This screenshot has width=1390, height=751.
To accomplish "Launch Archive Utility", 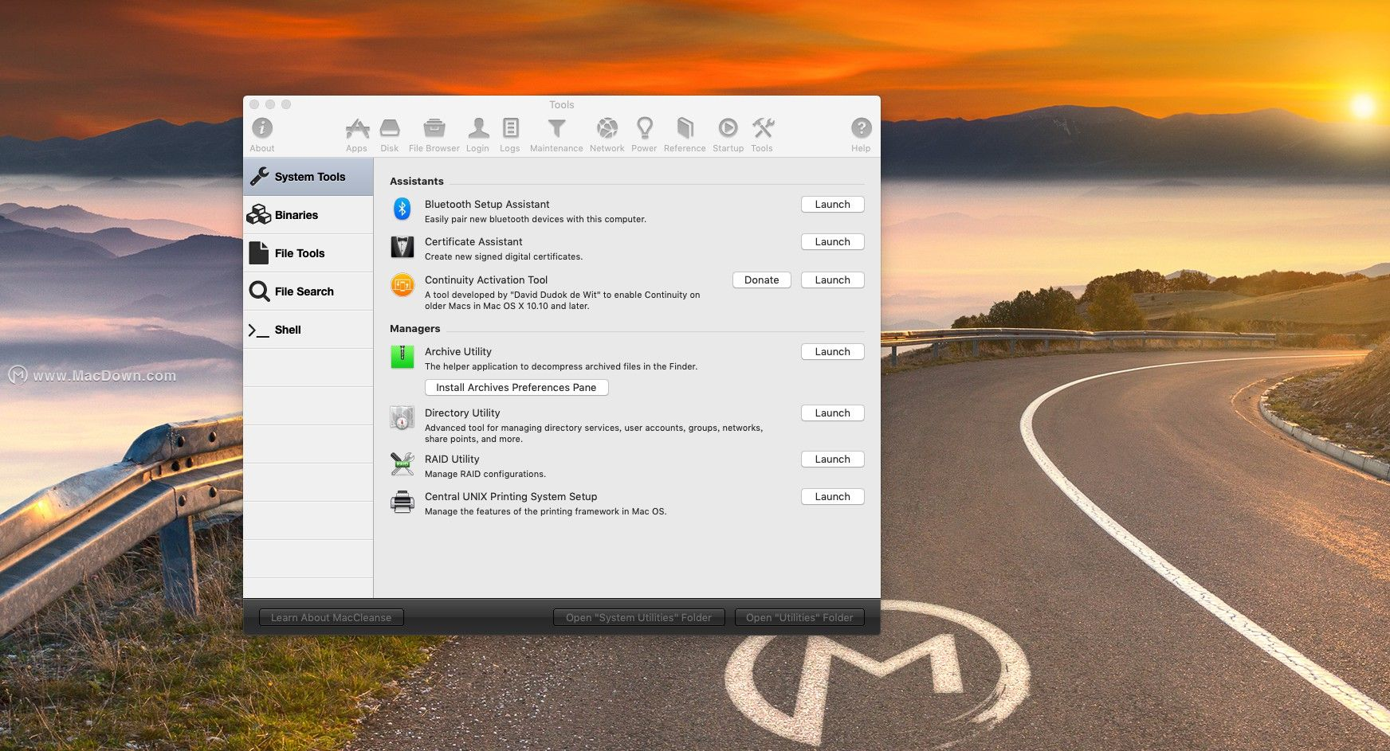I will tap(833, 352).
